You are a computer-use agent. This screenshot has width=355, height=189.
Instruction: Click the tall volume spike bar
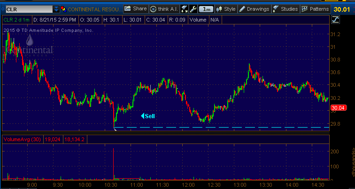[x=114, y=164]
